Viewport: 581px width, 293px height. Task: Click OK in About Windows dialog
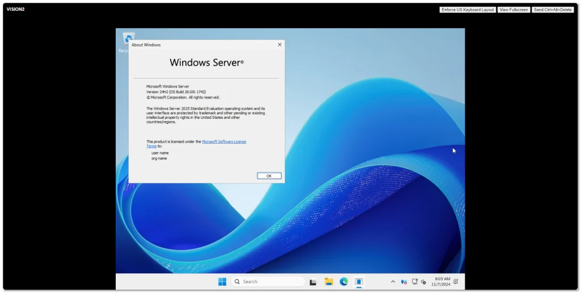[x=269, y=176]
